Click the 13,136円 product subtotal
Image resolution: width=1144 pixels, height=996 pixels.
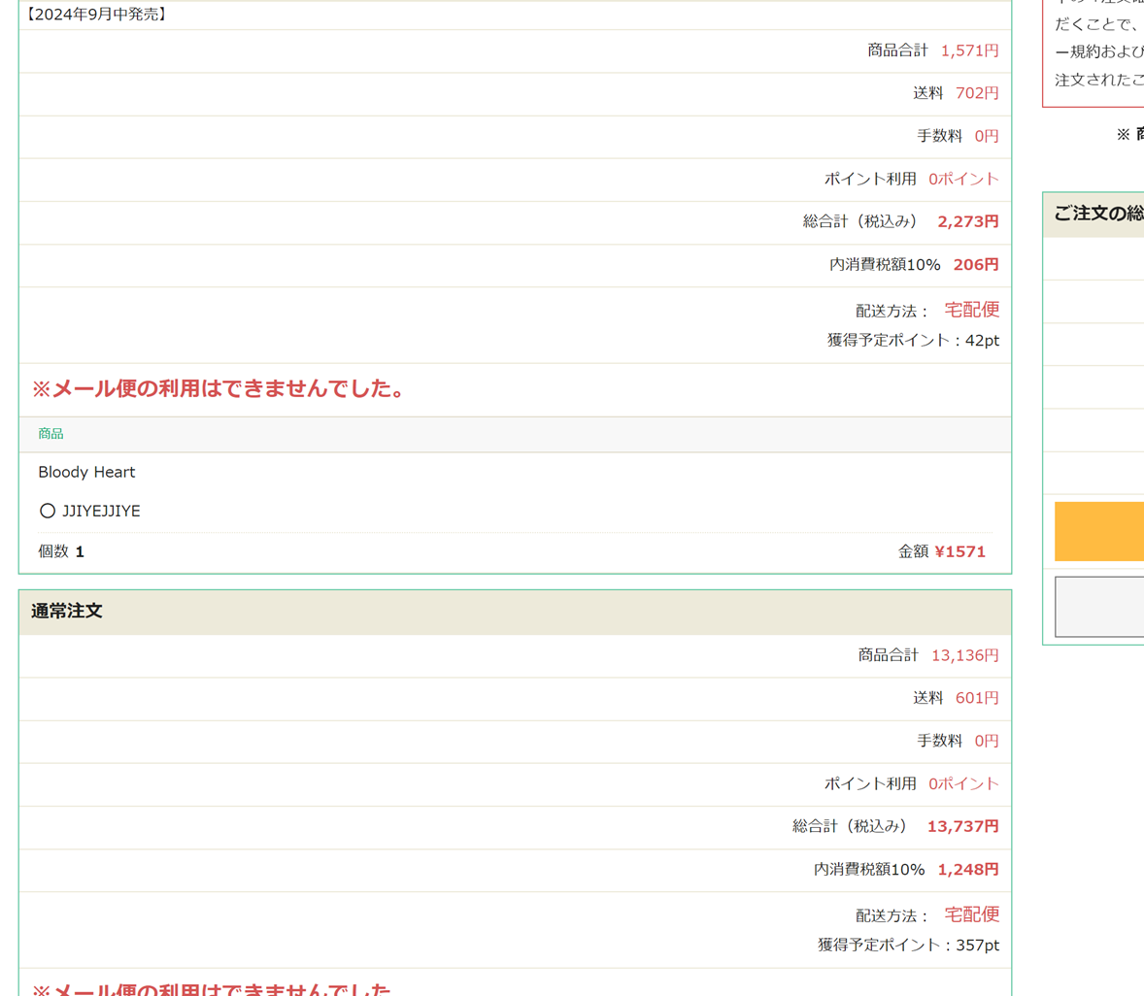coord(964,655)
